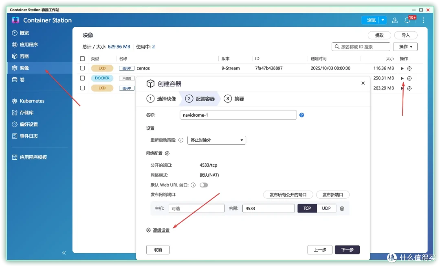Click 上一步 previous button
The width and height of the screenshot is (440, 267).
point(320,250)
